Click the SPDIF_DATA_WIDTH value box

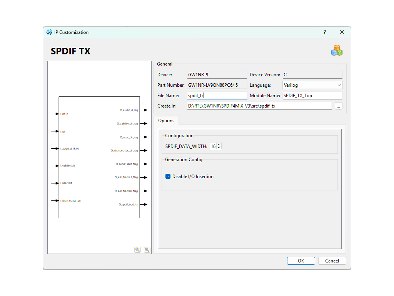(213, 146)
